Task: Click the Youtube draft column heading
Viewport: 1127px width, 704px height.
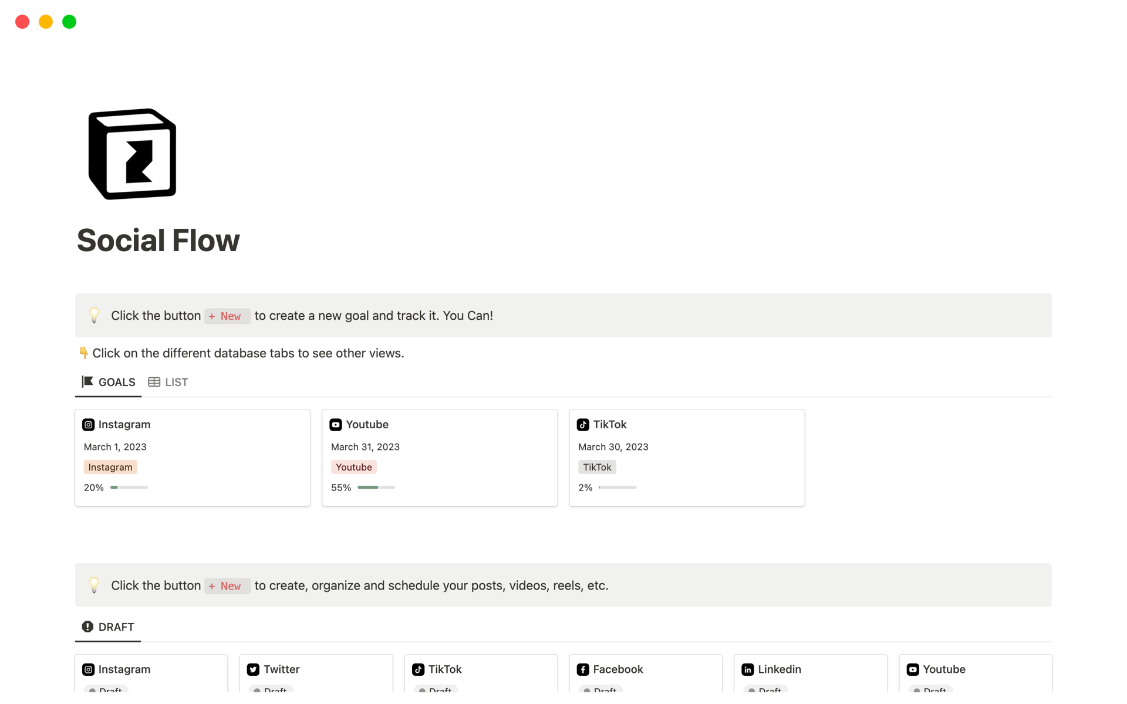Action: pyautogui.click(x=944, y=669)
